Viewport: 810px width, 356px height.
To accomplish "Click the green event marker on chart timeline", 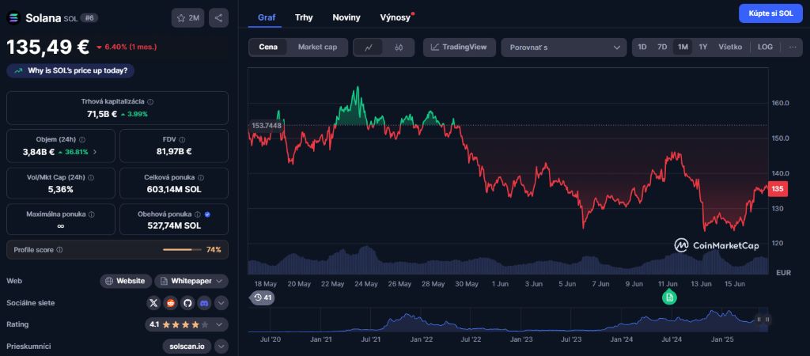I will coord(669,297).
